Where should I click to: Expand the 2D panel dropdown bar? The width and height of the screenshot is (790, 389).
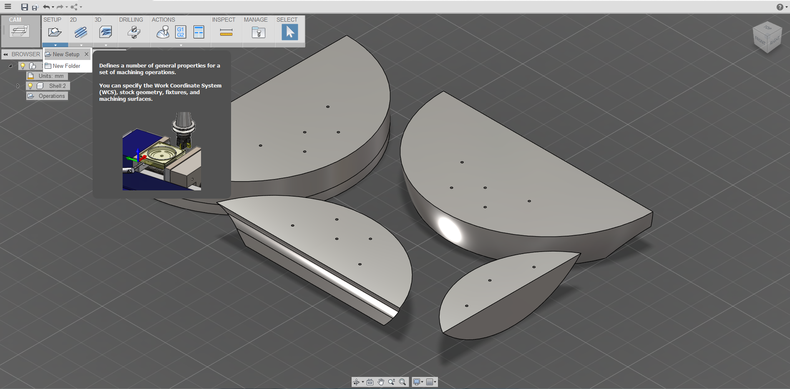click(x=81, y=45)
